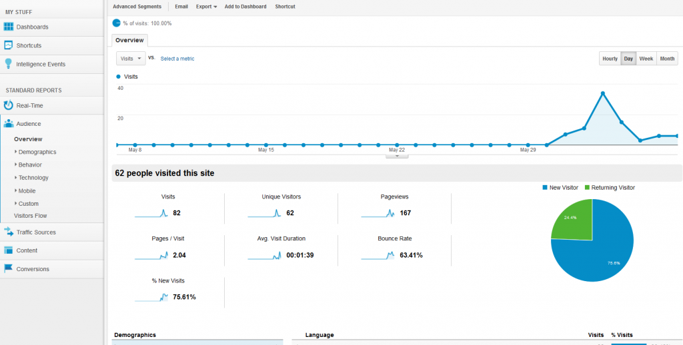683x345 pixels.
Task: Select the Overview tab
Action: coord(129,41)
